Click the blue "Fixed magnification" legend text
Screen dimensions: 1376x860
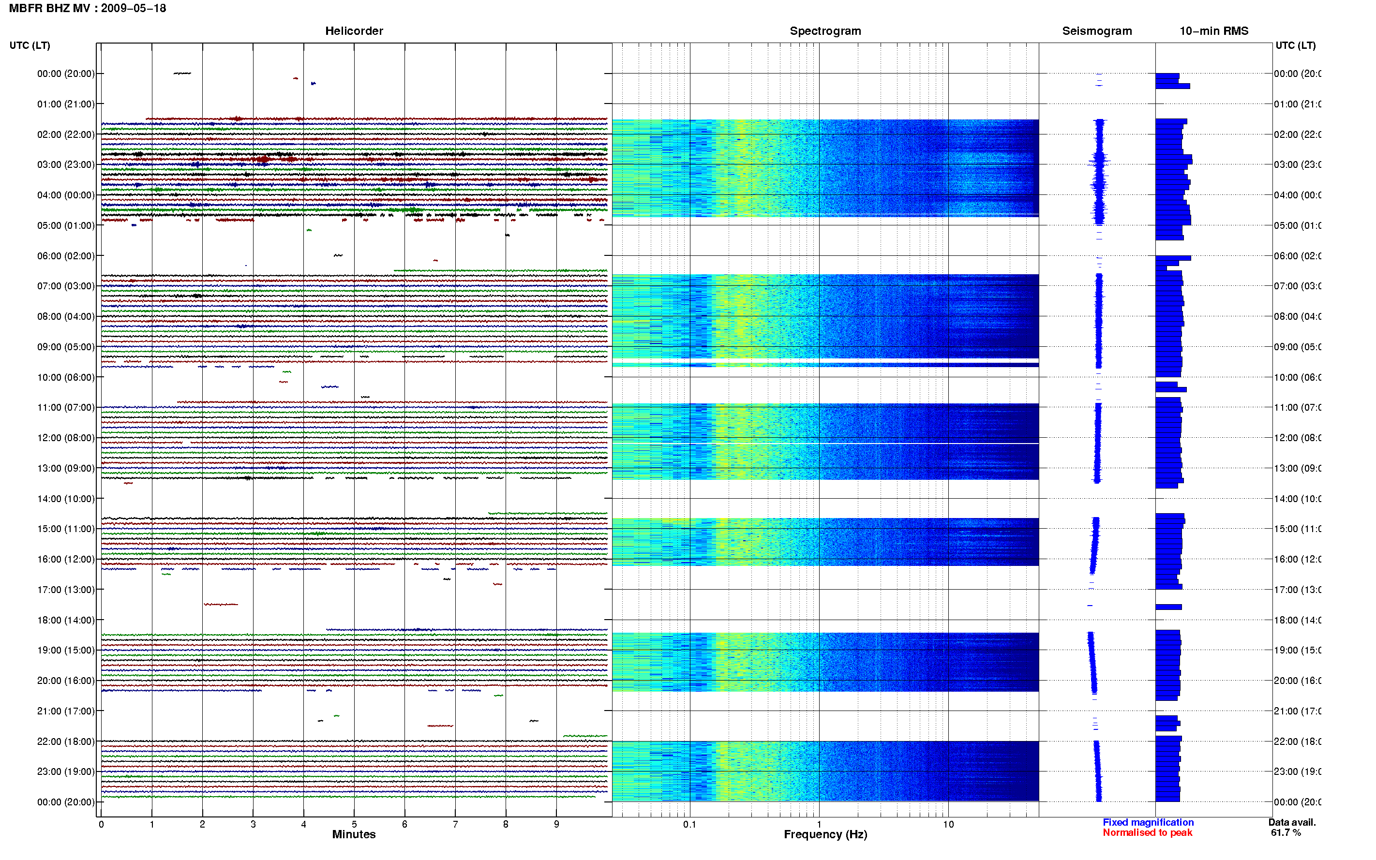coord(1148,822)
